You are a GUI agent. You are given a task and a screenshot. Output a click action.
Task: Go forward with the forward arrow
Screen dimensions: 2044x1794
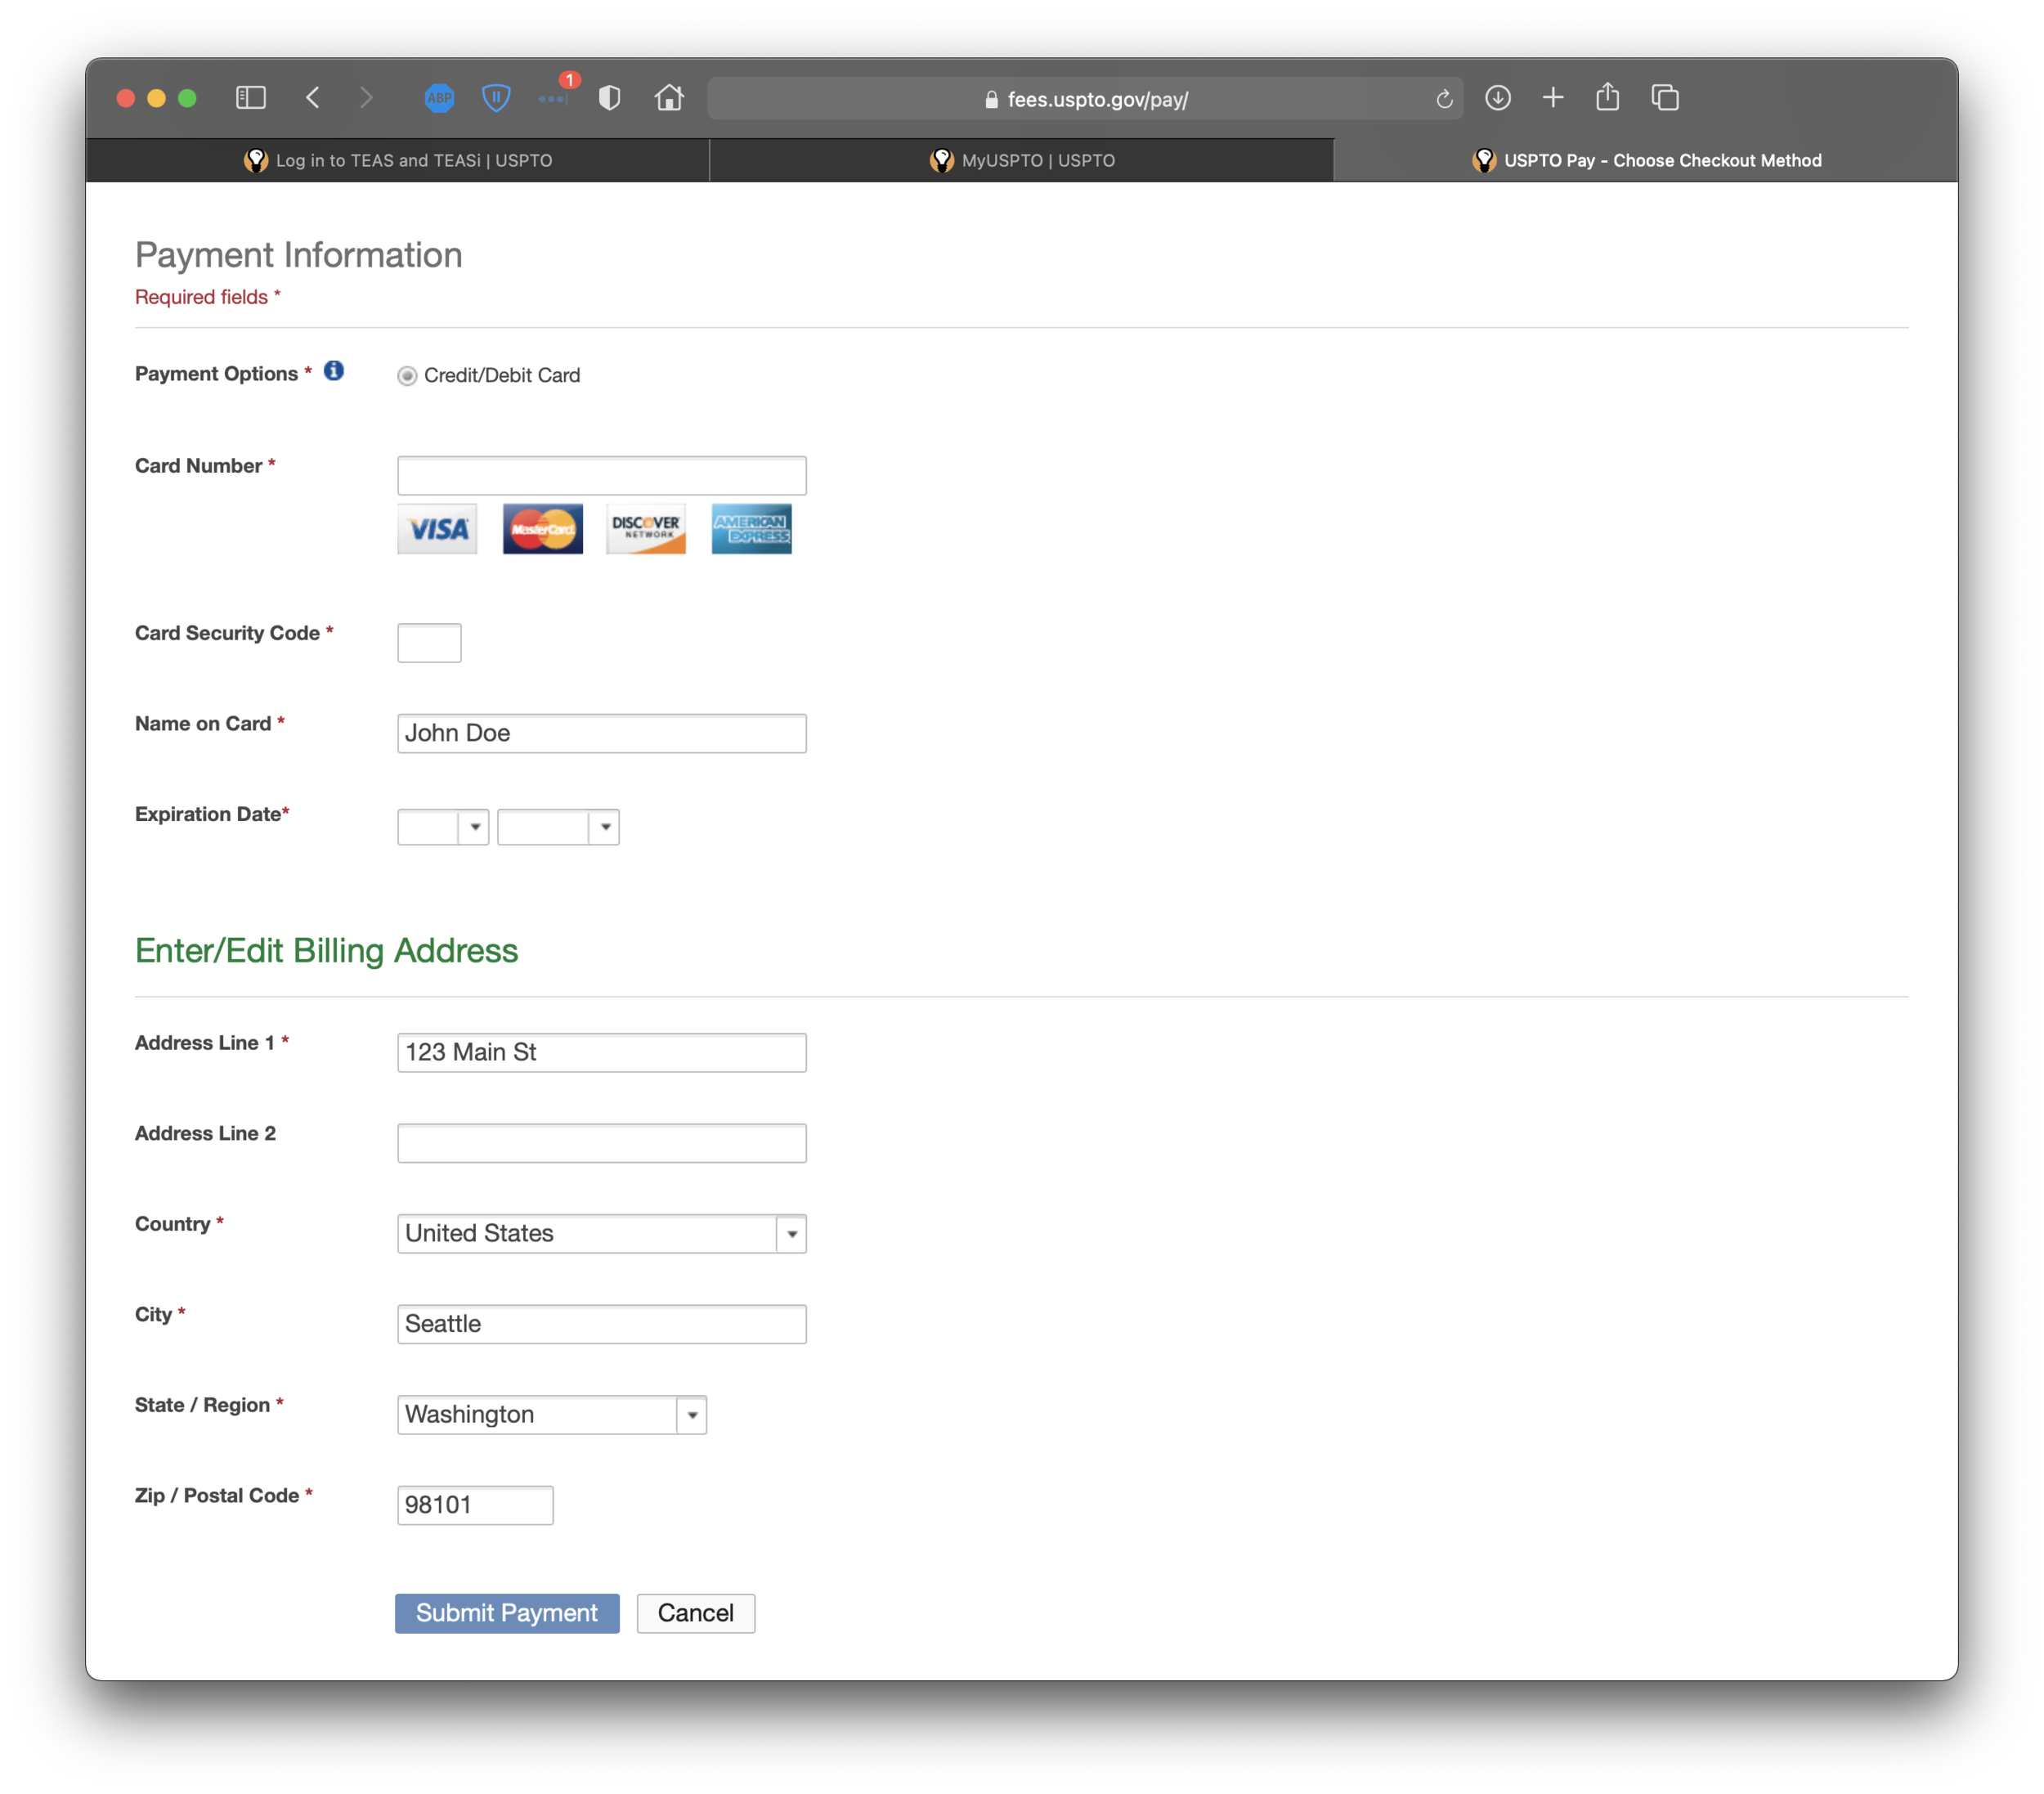[366, 97]
